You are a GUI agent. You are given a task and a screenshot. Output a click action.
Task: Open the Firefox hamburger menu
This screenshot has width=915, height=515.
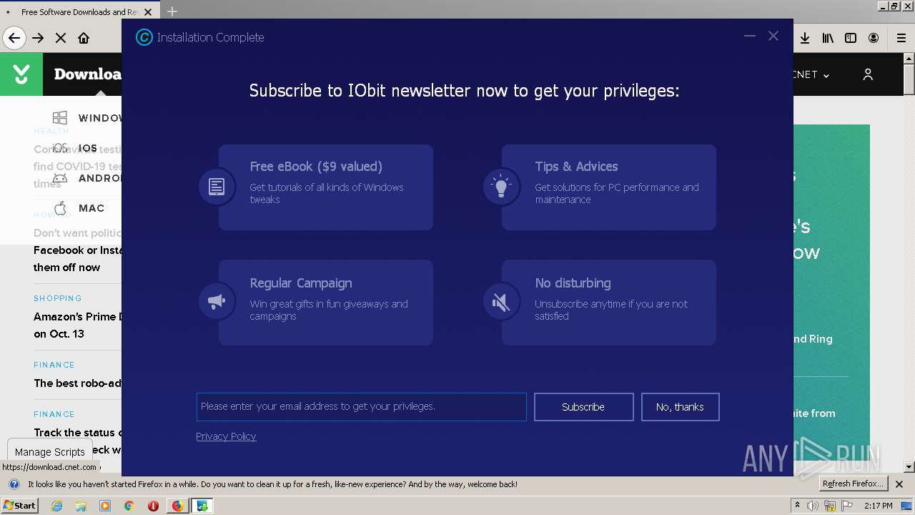pos(901,38)
